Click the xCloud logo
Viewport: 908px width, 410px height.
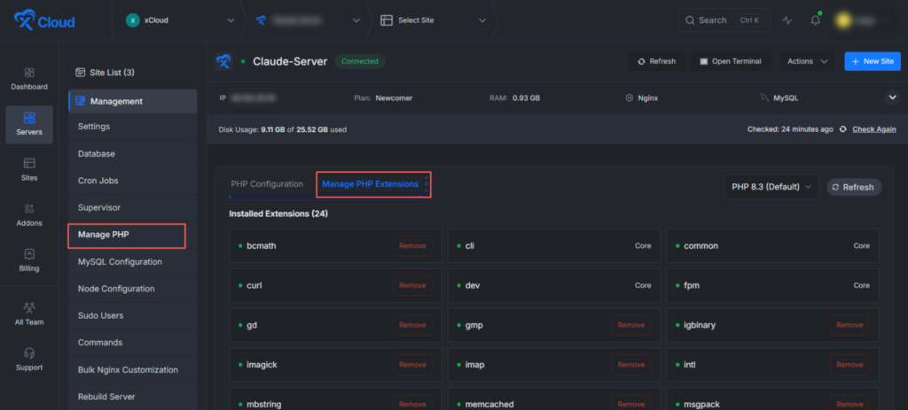coord(44,21)
